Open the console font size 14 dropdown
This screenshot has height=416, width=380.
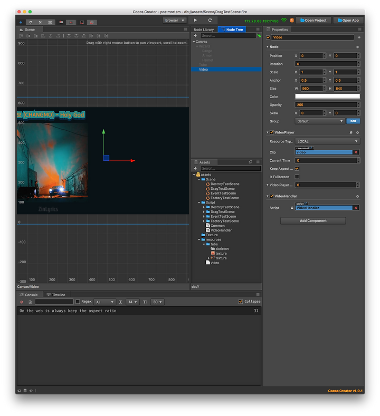click(132, 302)
